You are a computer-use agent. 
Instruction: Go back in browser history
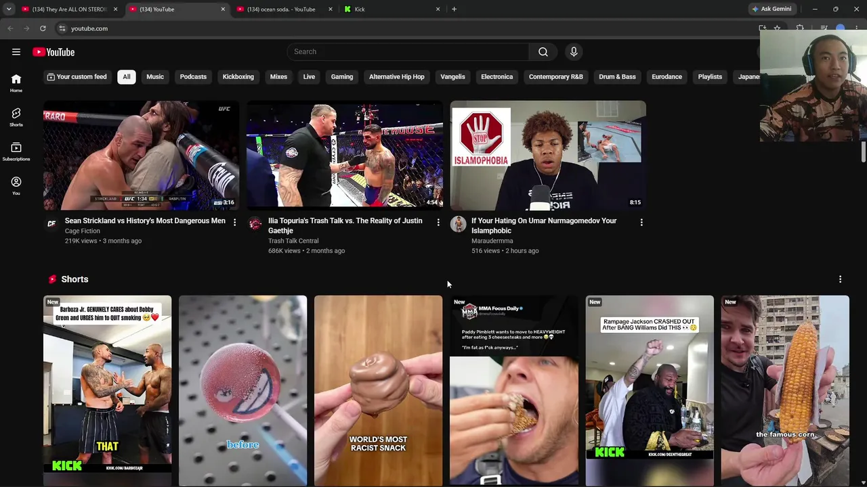(10, 28)
